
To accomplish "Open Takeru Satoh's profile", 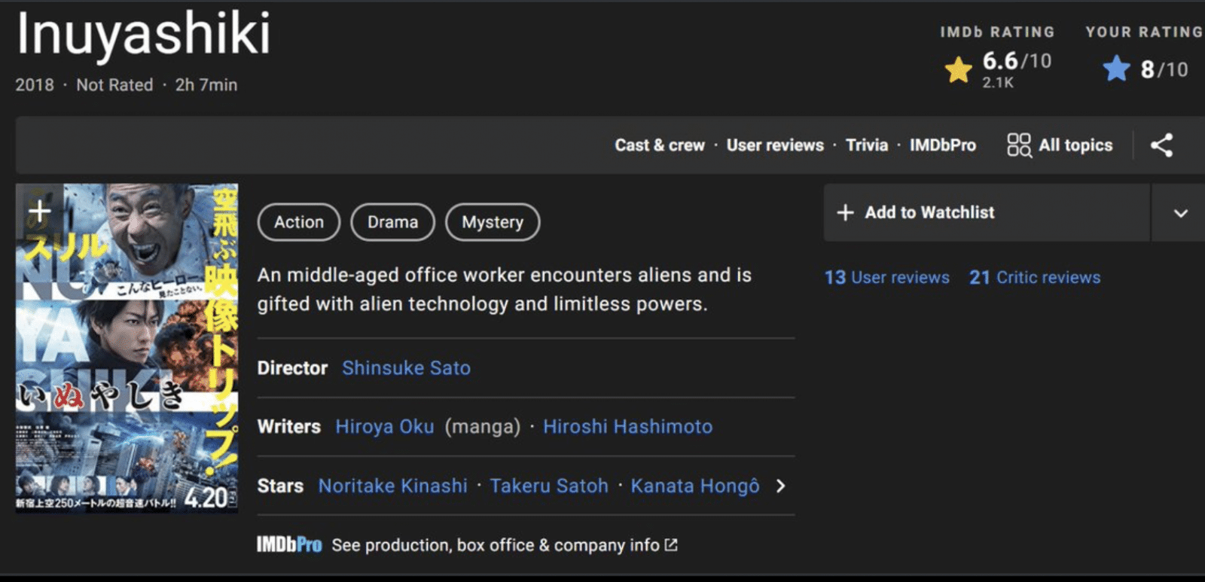I will coord(549,486).
